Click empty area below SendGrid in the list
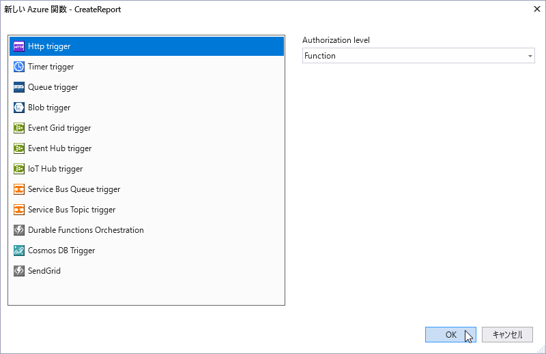Viewport: 546px width, 354px height. pyautogui.click(x=147, y=292)
